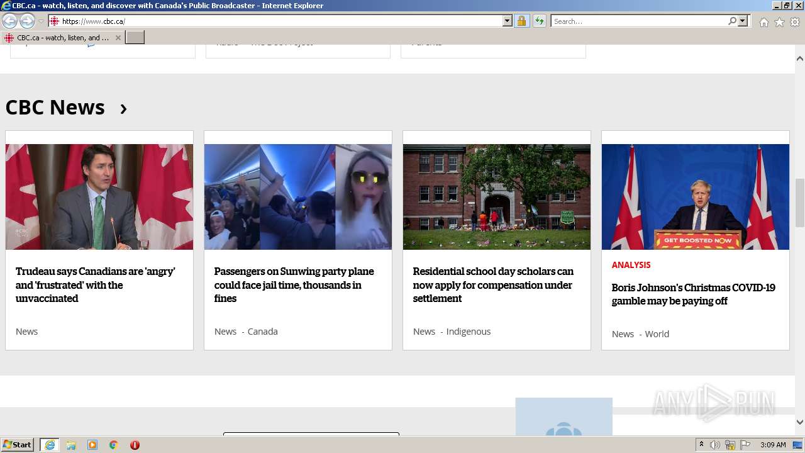The width and height of the screenshot is (805, 453).
Task: Open the search provider dropdown
Action: (x=743, y=21)
